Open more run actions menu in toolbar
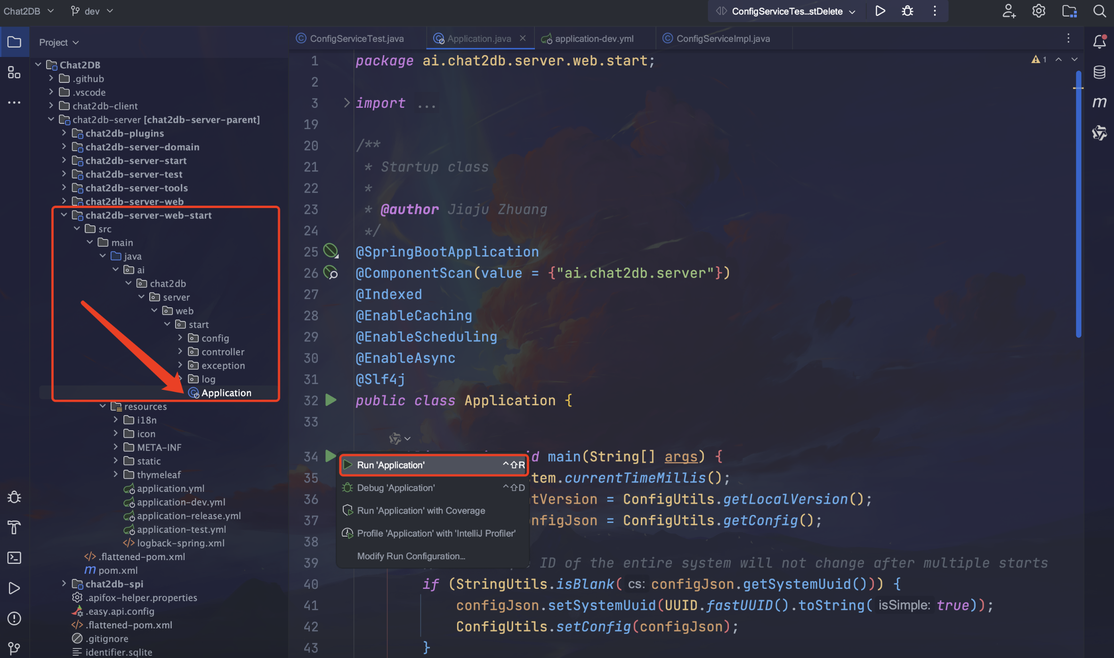 [x=935, y=11]
